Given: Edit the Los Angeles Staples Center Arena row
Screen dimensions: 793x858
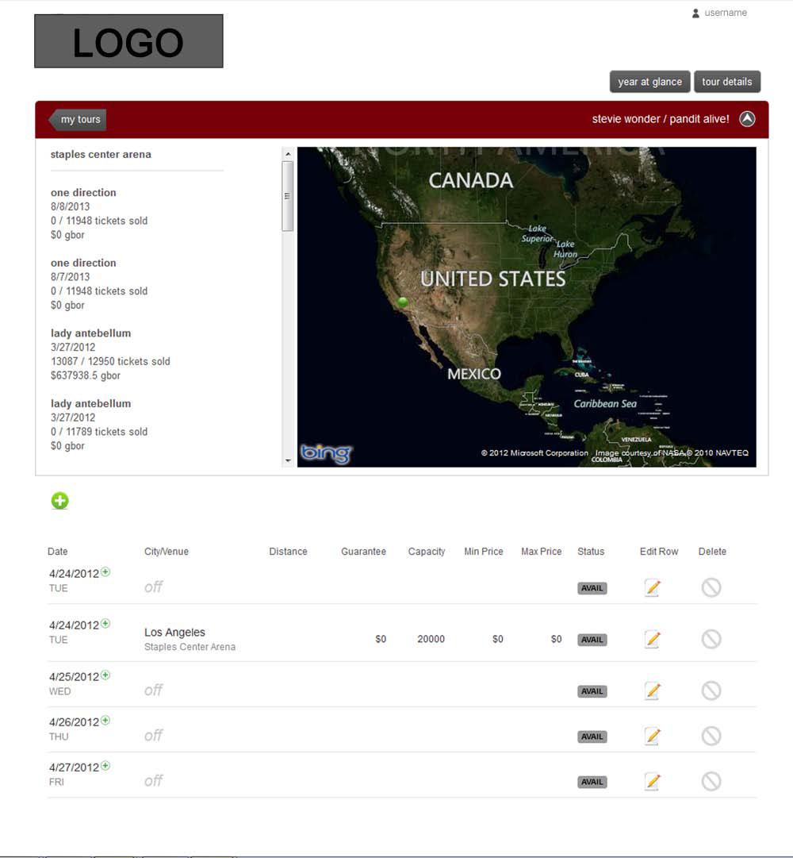Looking at the screenshot, I should pyautogui.click(x=653, y=639).
